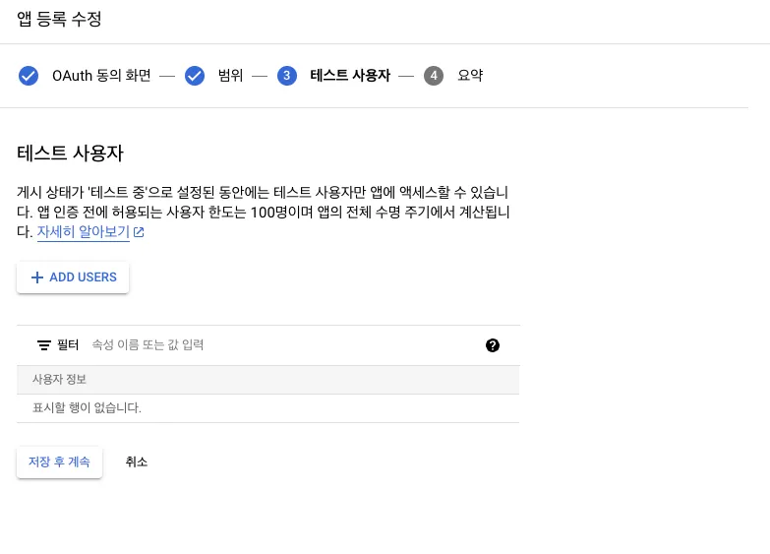Click the 필터 label text
The height and width of the screenshot is (554, 770).
pyautogui.click(x=68, y=345)
